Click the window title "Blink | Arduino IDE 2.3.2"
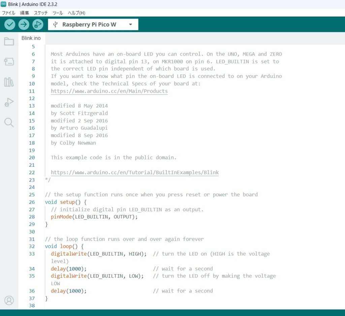The image size is (345, 316). 33,4
